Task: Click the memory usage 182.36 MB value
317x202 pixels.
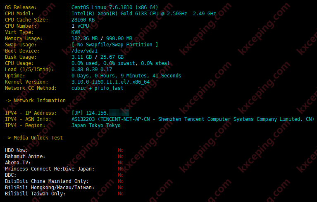Action: [x=84, y=38]
